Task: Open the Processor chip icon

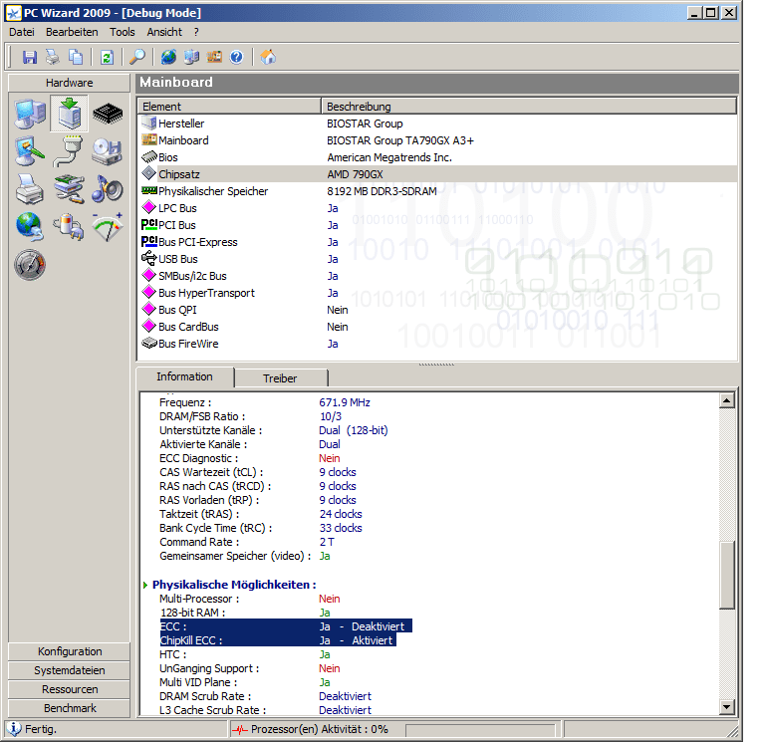Action: click(108, 115)
